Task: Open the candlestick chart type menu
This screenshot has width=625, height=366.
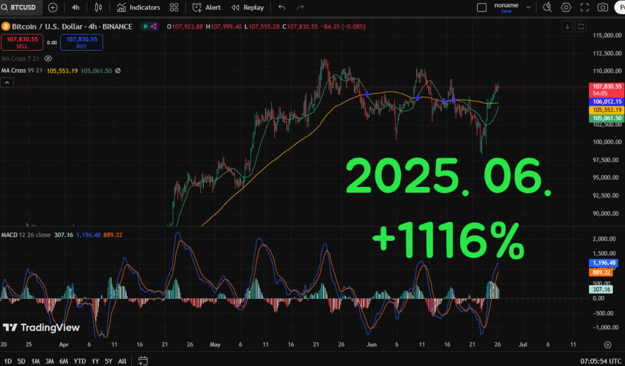Action: pos(98,7)
